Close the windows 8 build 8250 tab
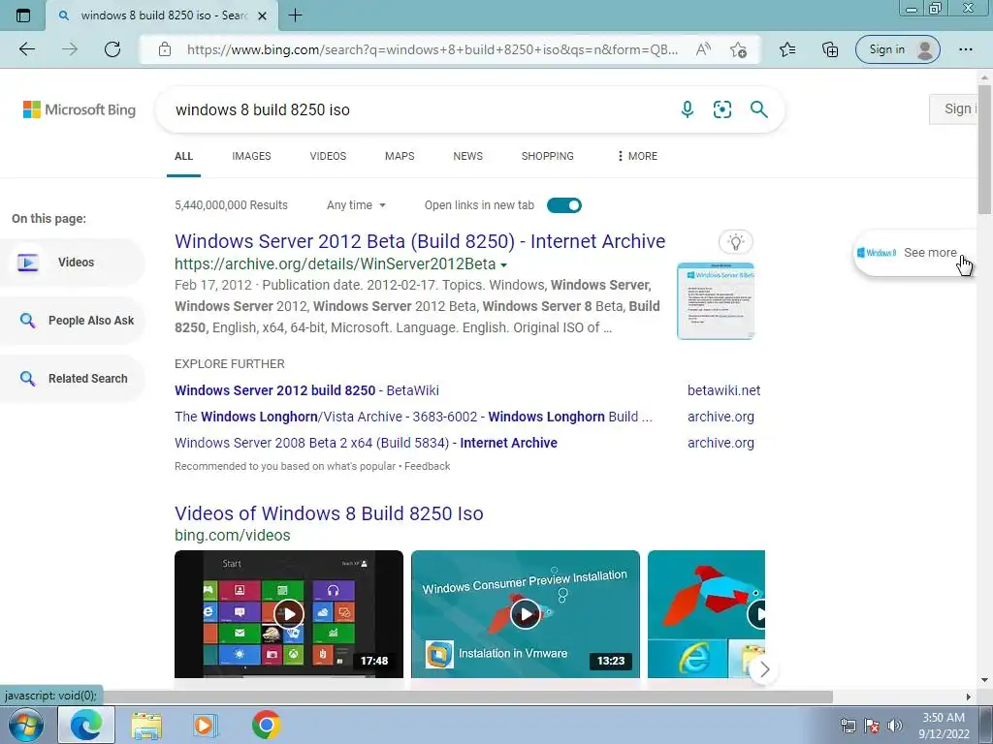993x744 pixels. coord(262,15)
